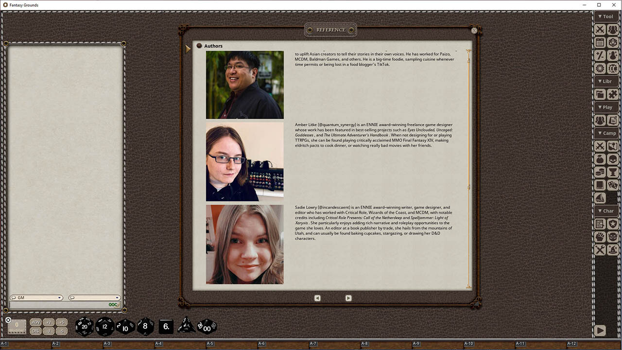The height and width of the screenshot is (350, 622).
Task: Click the trophy icon in the Campaign section
Action: 613,172
